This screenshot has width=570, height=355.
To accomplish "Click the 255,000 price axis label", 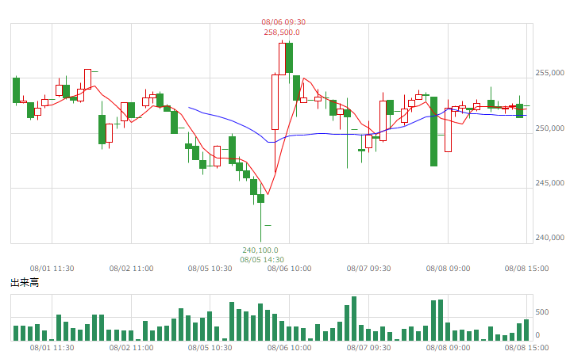I will [x=549, y=73].
